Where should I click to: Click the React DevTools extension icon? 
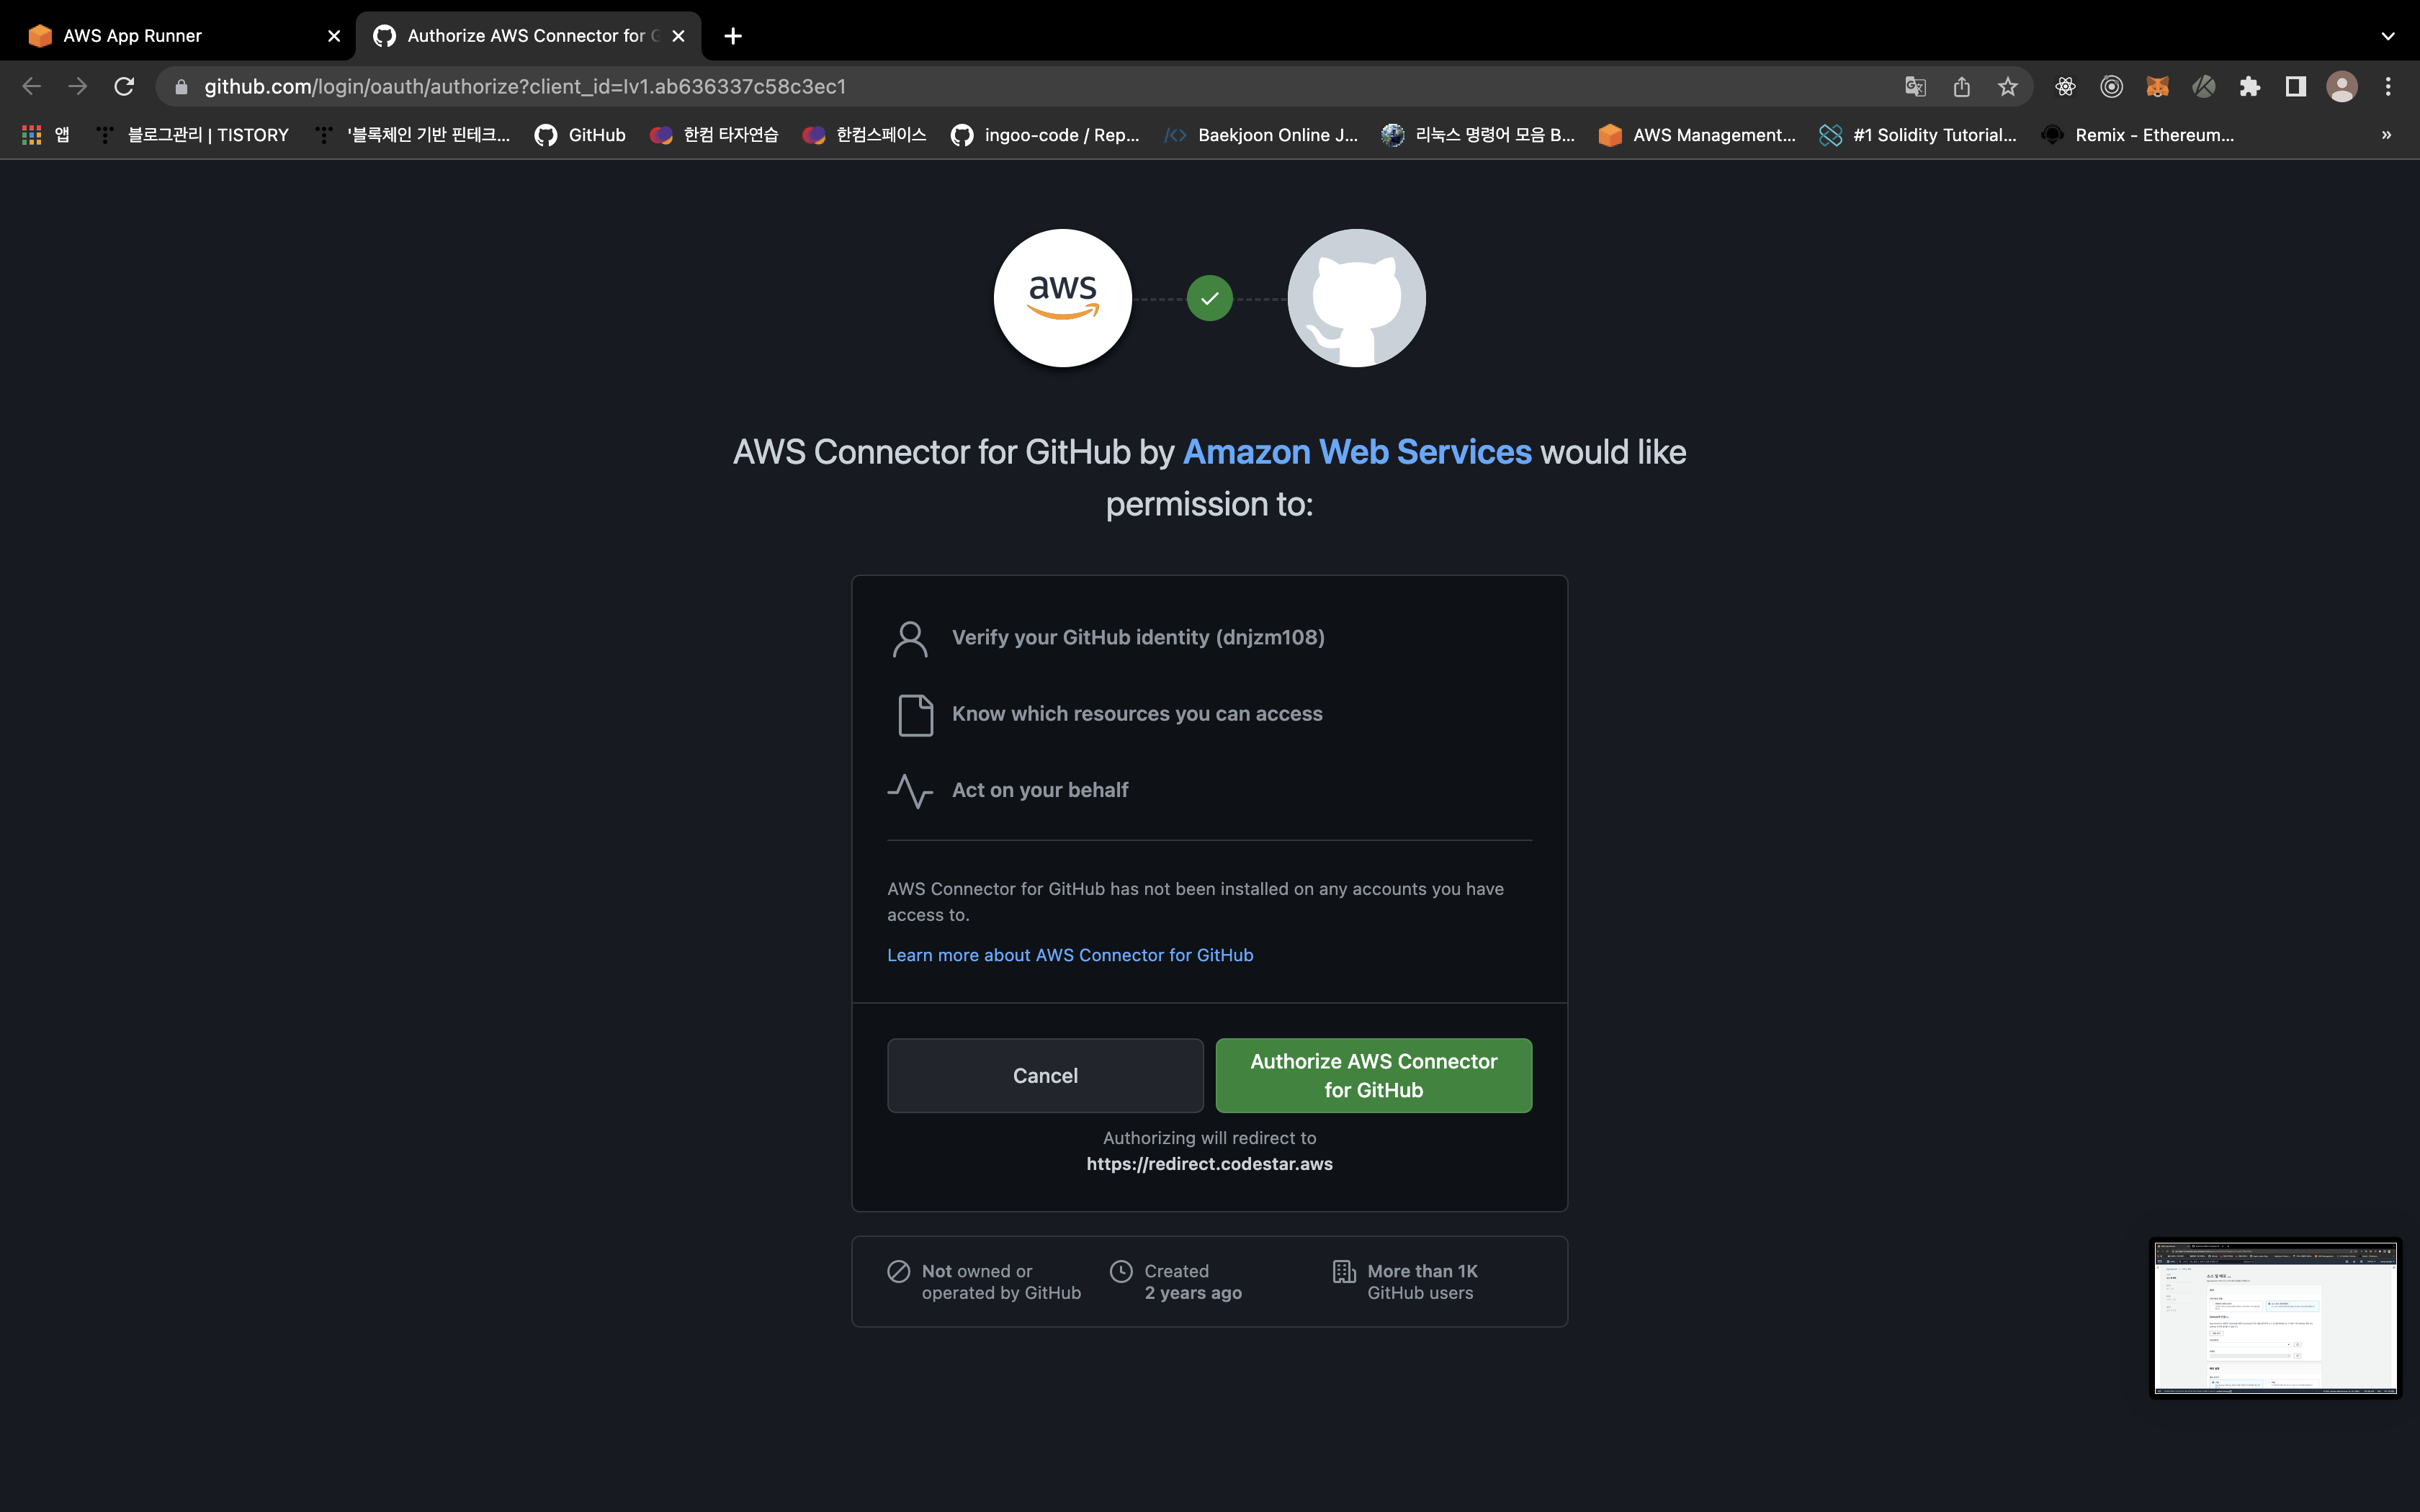[x=2065, y=87]
